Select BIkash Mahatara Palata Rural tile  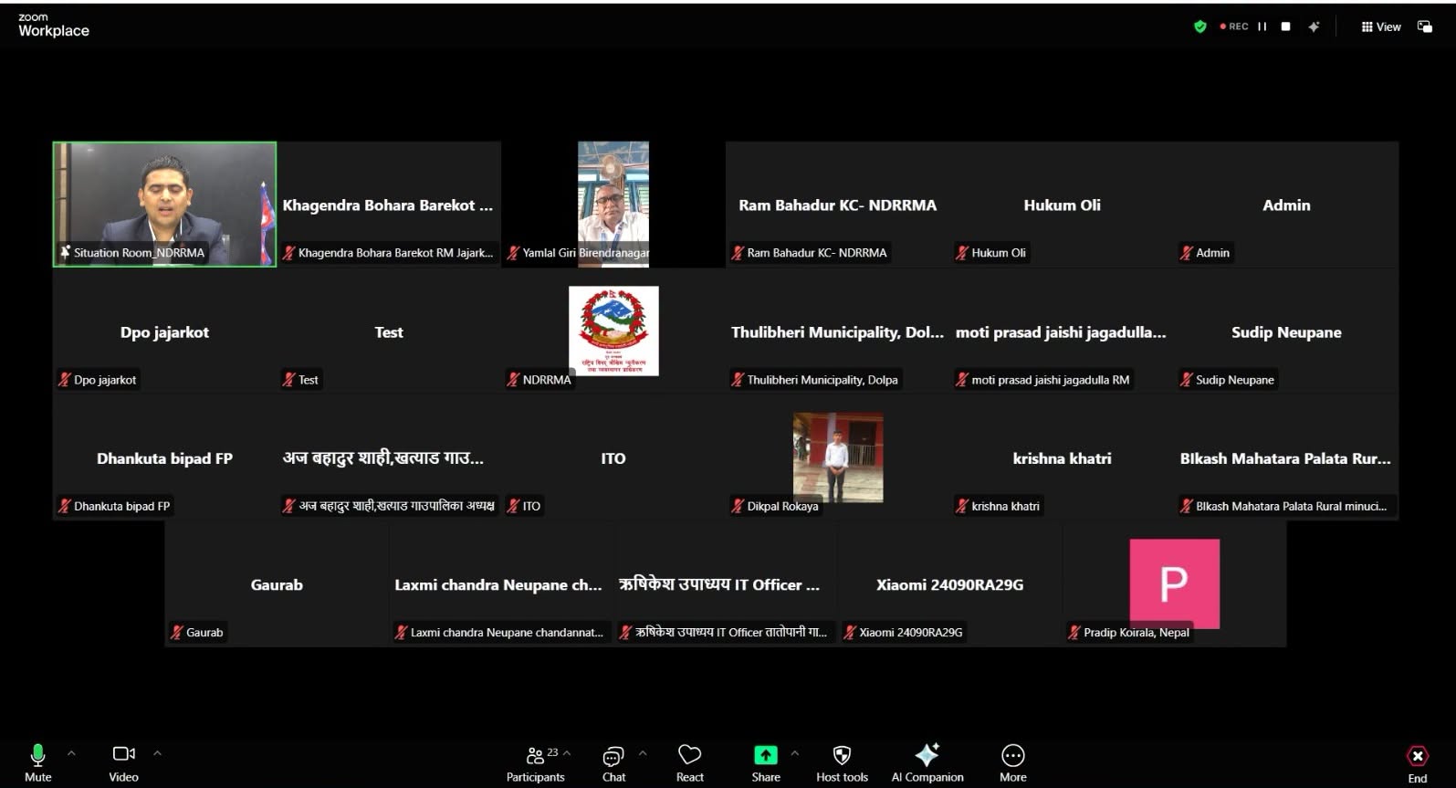pyautogui.click(x=1286, y=457)
